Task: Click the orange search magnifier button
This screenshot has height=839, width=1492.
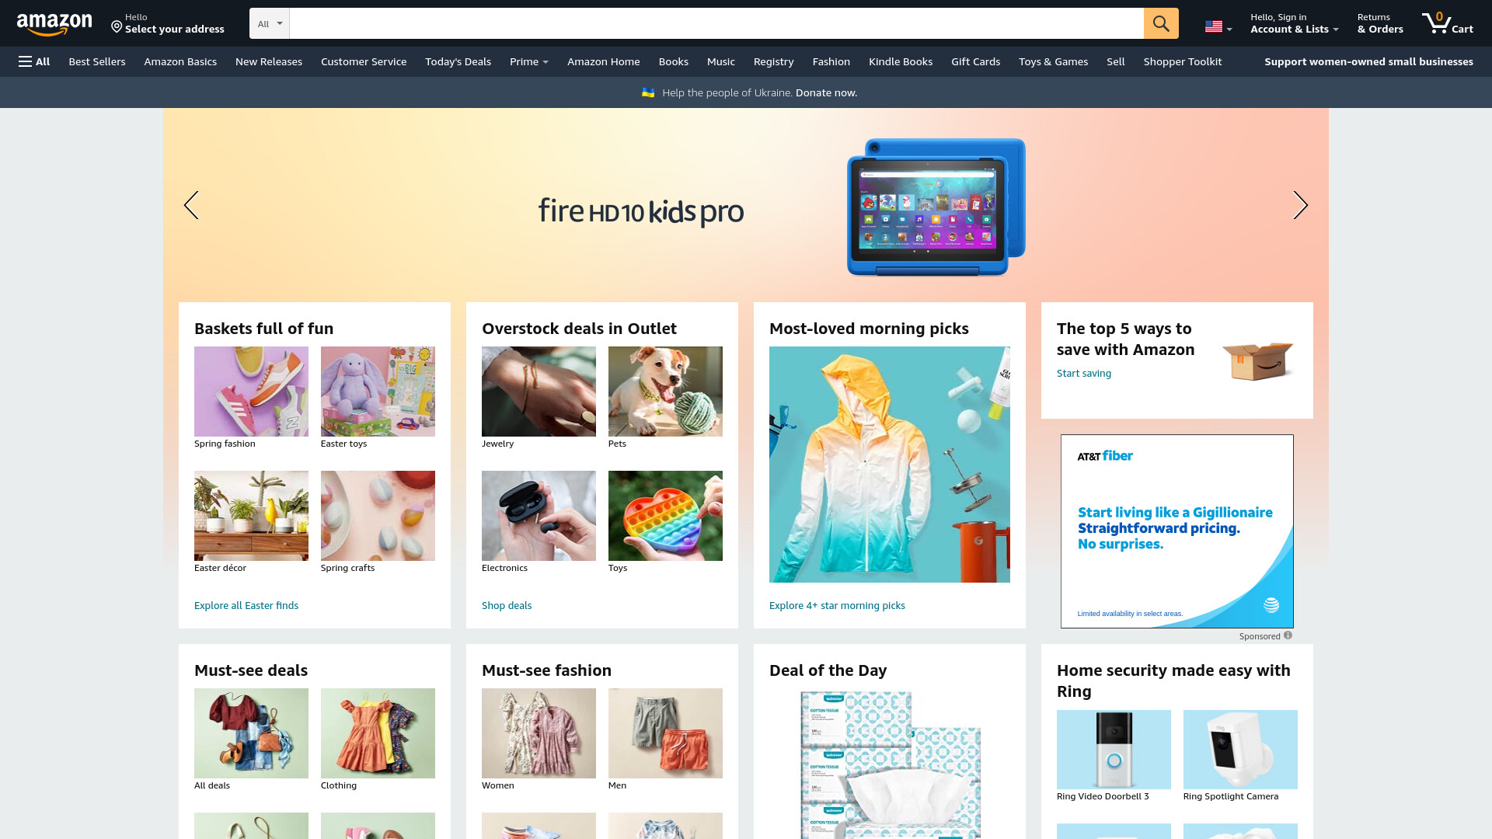Action: [x=1161, y=23]
